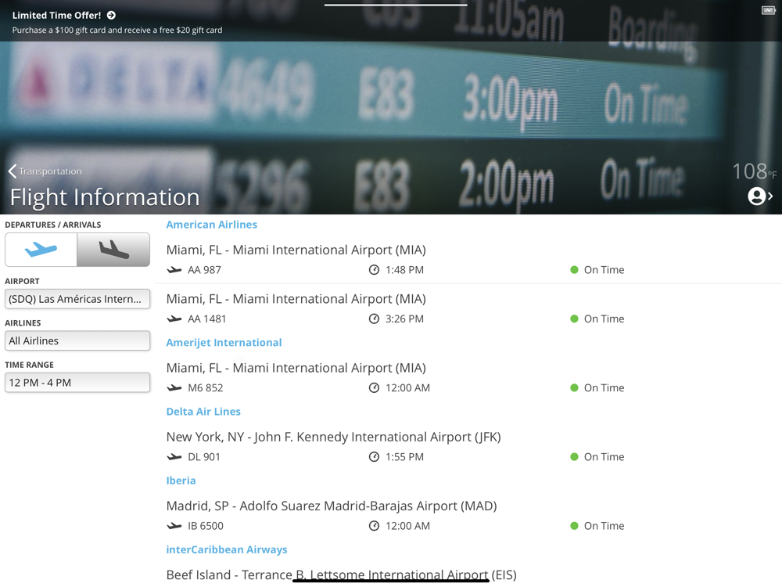Select the Miami destination above AA 987
Image resolution: width=782 pixels, height=587 pixels.
(x=296, y=250)
